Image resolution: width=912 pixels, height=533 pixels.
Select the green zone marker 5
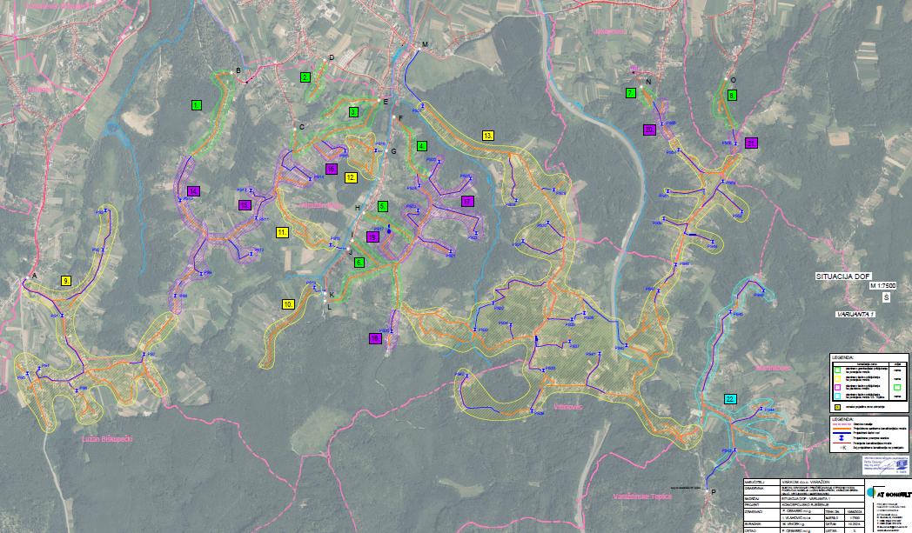383,206
